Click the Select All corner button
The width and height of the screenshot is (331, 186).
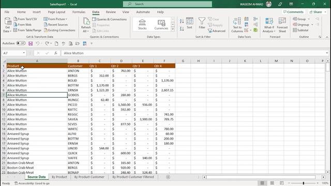pos(4,61)
